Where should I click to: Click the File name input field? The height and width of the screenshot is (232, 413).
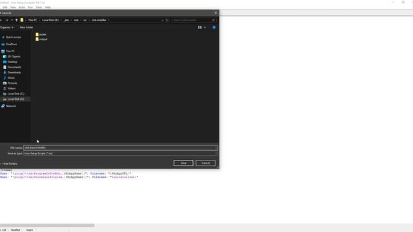[x=119, y=148]
